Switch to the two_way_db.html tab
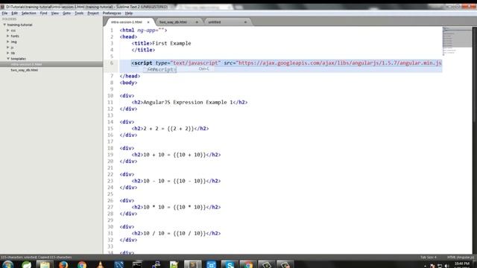 click(173, 22)
